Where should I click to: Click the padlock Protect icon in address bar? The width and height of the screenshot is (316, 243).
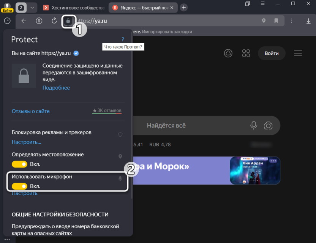coord(68,21)
